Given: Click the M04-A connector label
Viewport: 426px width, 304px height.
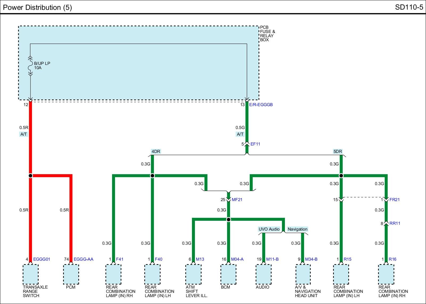Looking at the screenshot, I should (x=237, y=259).
